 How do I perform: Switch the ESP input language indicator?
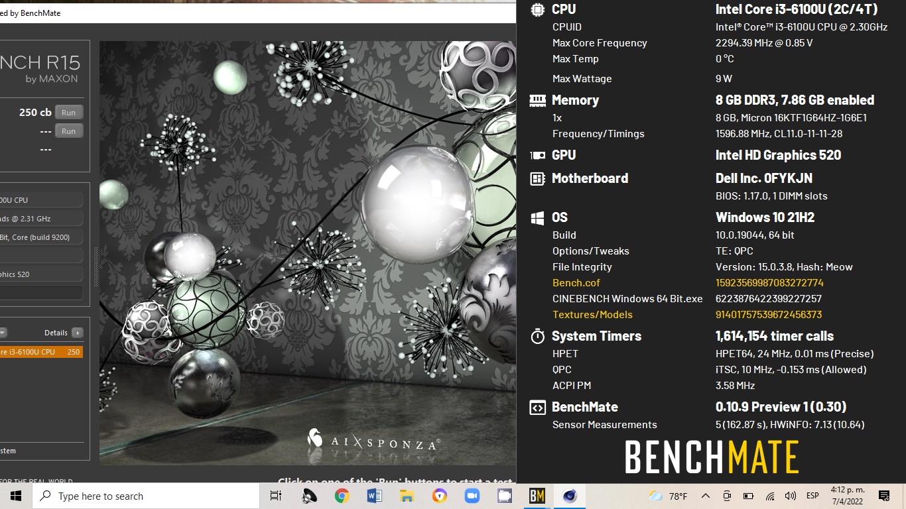coord(812,496)
